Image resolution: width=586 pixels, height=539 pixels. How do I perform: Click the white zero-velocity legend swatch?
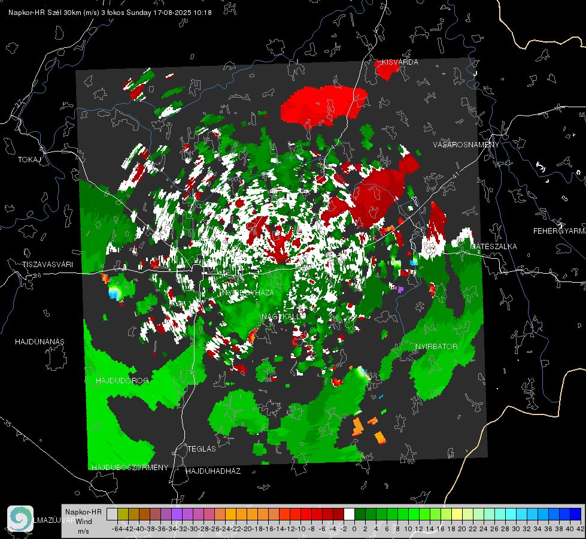[349, 514]
